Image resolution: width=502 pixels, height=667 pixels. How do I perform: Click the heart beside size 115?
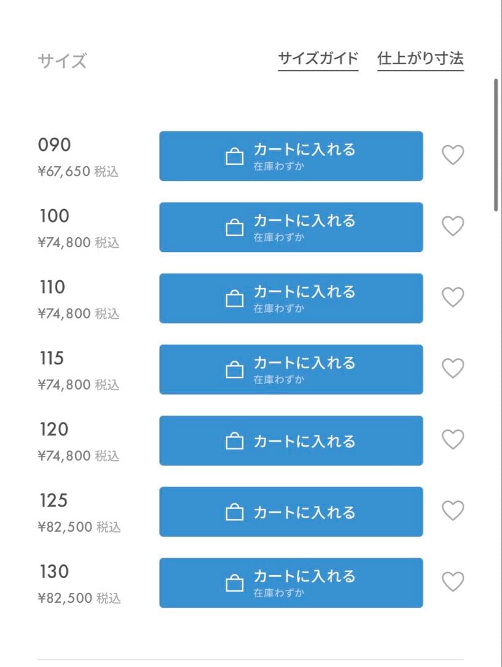coord(453,368)
